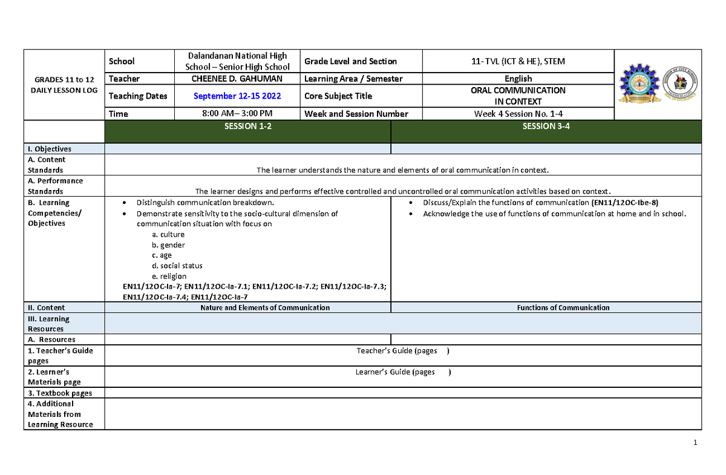Select the blue September 12-15 2022 date
This screenshot has width=726, height=475.
(237, 96)
